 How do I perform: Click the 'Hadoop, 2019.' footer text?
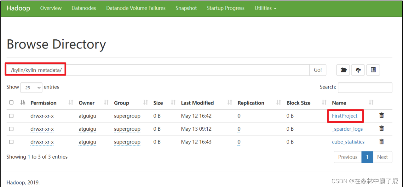click(x=23, y=183)
